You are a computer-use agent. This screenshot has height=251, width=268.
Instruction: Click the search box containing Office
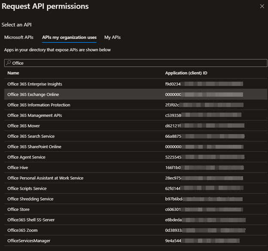pos(136,63)
